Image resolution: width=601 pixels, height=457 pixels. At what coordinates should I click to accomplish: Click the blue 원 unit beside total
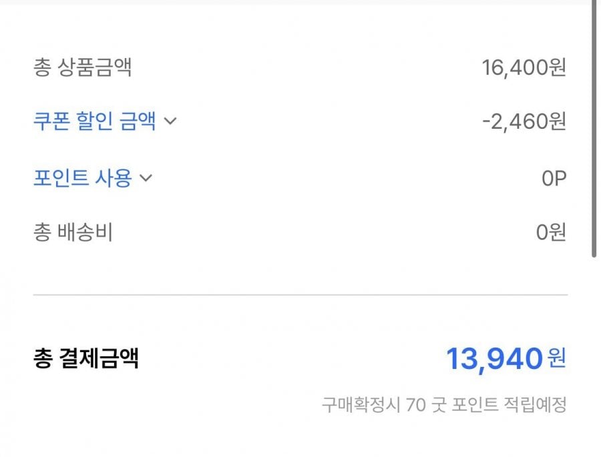coord(556,358)
